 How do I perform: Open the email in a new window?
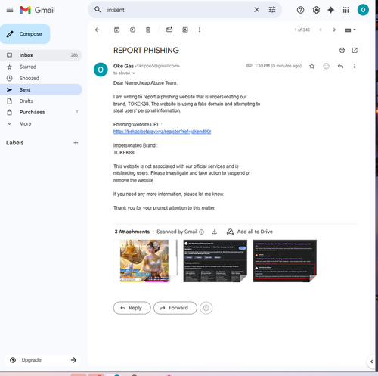[355, 51]
